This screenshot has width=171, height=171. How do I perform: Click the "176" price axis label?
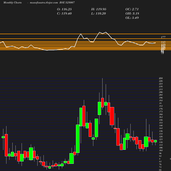pos(161,109)
